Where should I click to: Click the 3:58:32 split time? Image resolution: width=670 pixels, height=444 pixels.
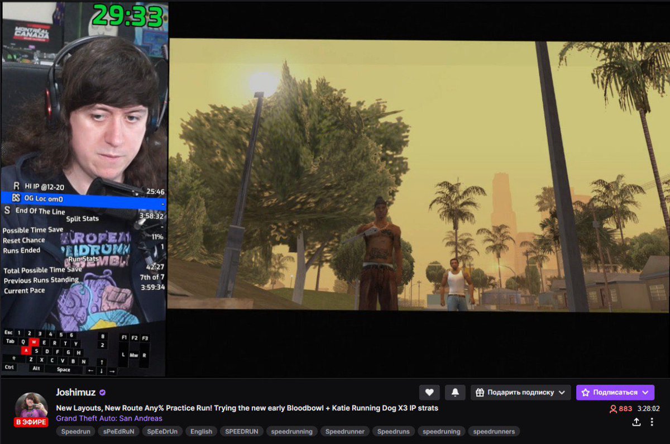click(x=151, y=216)
